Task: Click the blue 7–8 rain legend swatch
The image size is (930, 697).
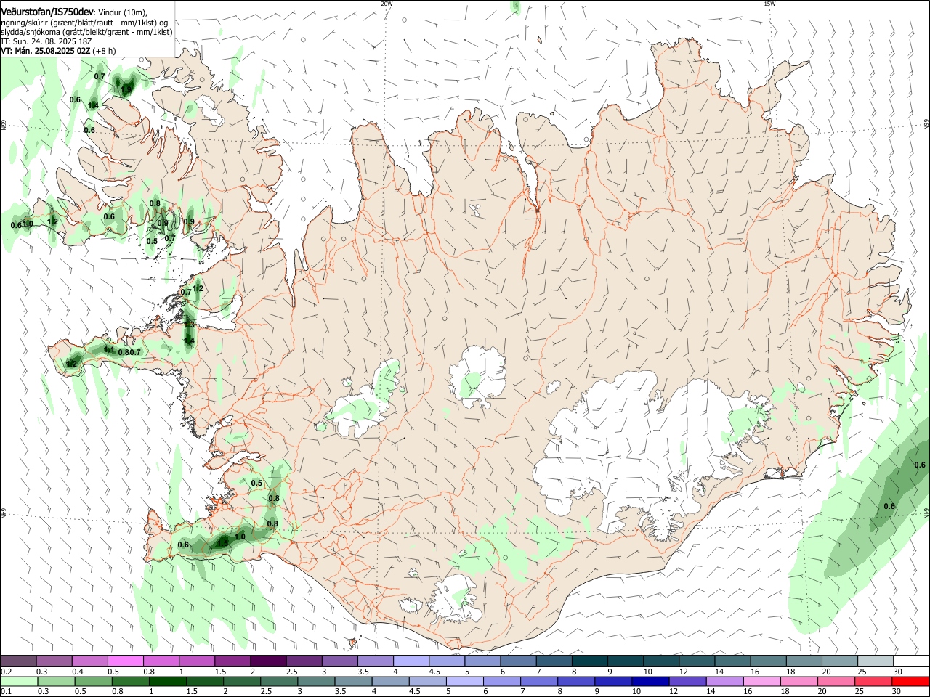Action: (x=539, y=682)
